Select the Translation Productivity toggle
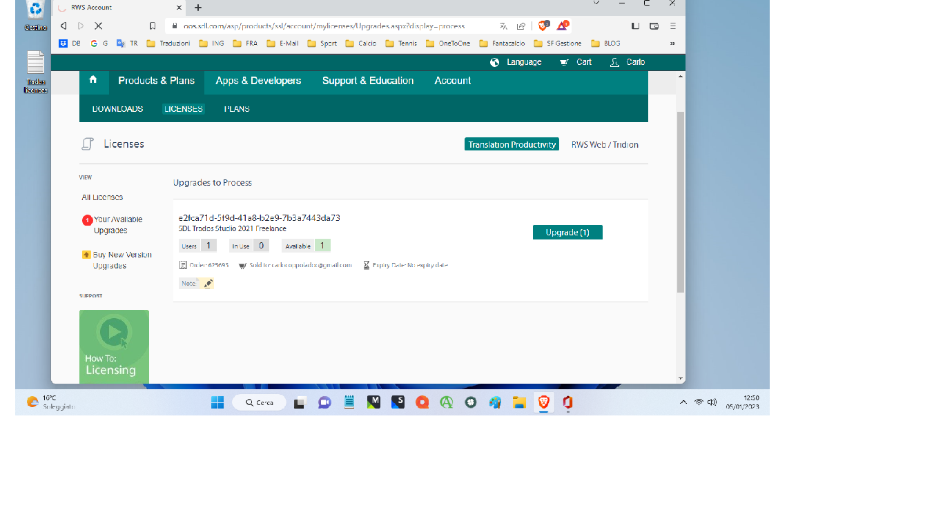This screenshot has height=530, width=943. [x=512, y=144]
